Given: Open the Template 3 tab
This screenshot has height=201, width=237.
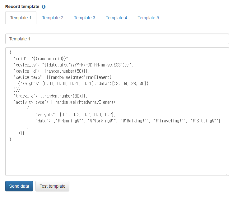Looking at the screenshot, I should 85,18.
